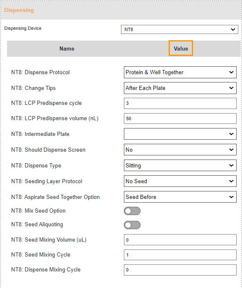Click the Dispensing section title
Screen dimensions: 242x288
tap(19, 10)
